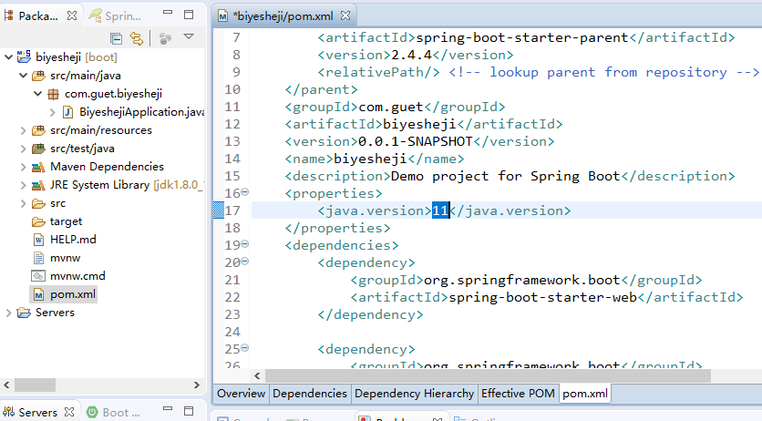762x421 pixels.
Task: Click Collapse All icon in Package Explorer
Action: [116, 38]
